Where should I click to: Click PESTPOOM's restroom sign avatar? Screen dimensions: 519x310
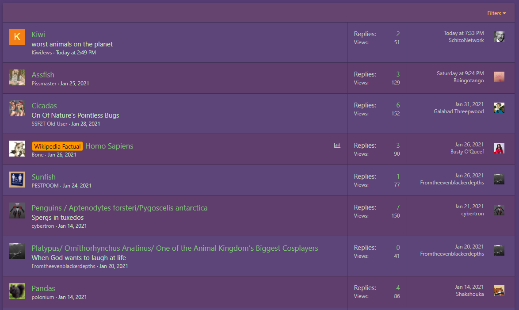pyautogui.click(x=17, y=180)
